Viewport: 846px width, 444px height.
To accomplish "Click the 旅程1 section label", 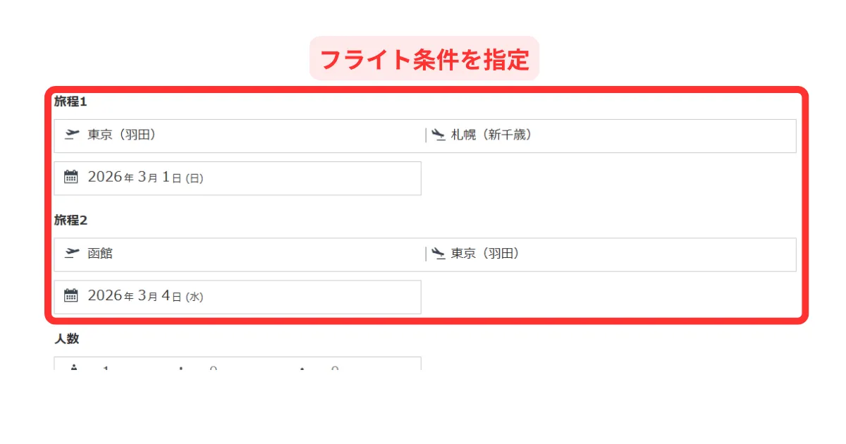I will pos(70,101).
